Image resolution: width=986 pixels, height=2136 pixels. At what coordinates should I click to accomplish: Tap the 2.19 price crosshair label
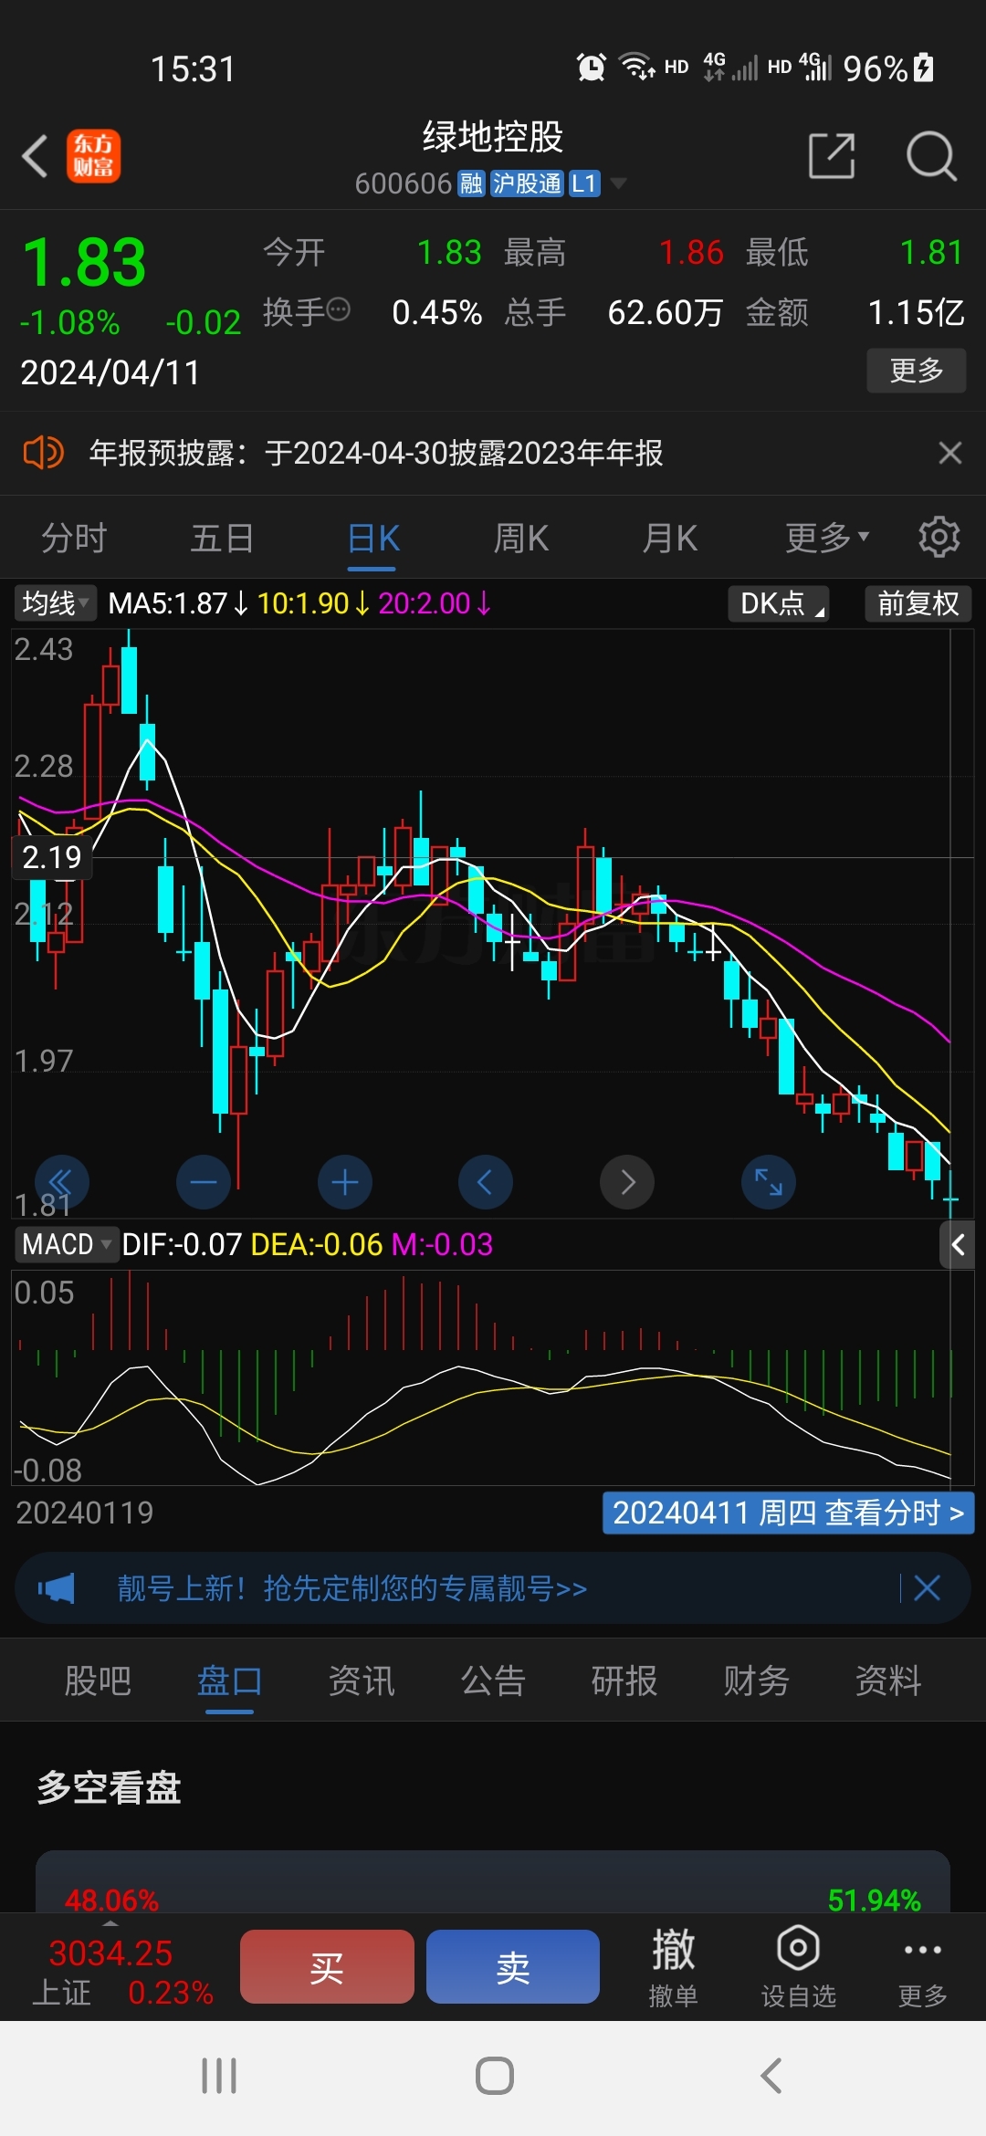(52, 857)
